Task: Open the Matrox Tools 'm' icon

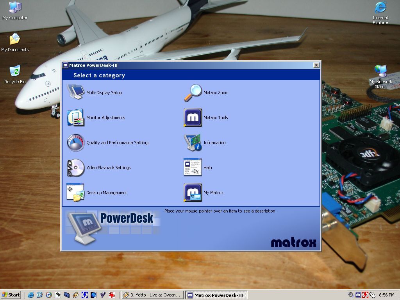Action: [193, 117]
